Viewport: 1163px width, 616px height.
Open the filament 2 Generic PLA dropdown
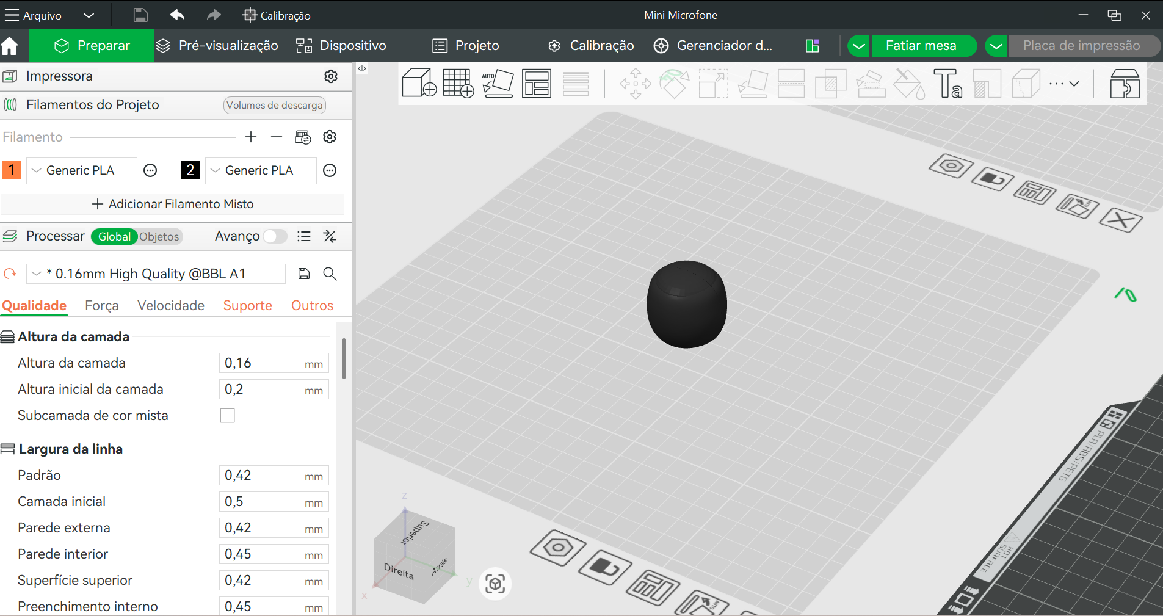pyautogui.click(x=261, y=170)
